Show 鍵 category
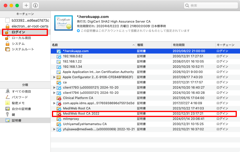 click(25, 115)
